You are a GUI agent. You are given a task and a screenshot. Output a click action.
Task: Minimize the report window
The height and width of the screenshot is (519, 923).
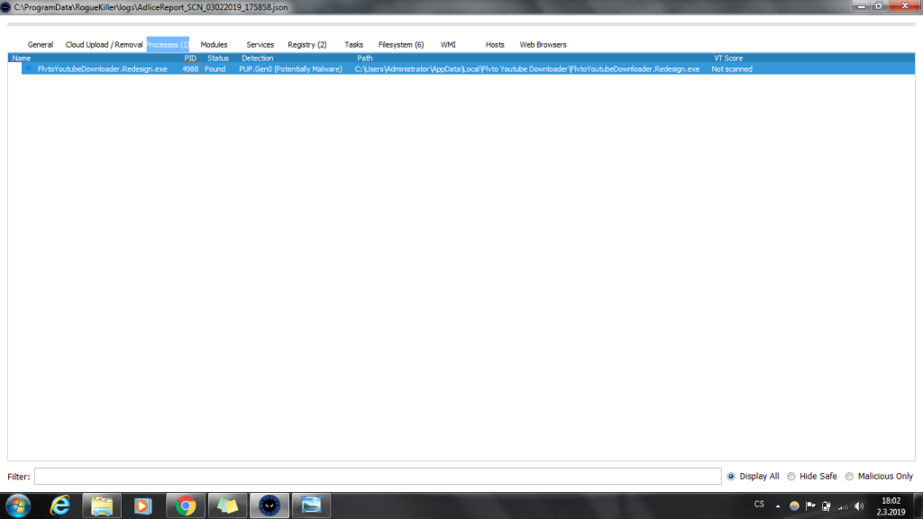tap(861, 6)
